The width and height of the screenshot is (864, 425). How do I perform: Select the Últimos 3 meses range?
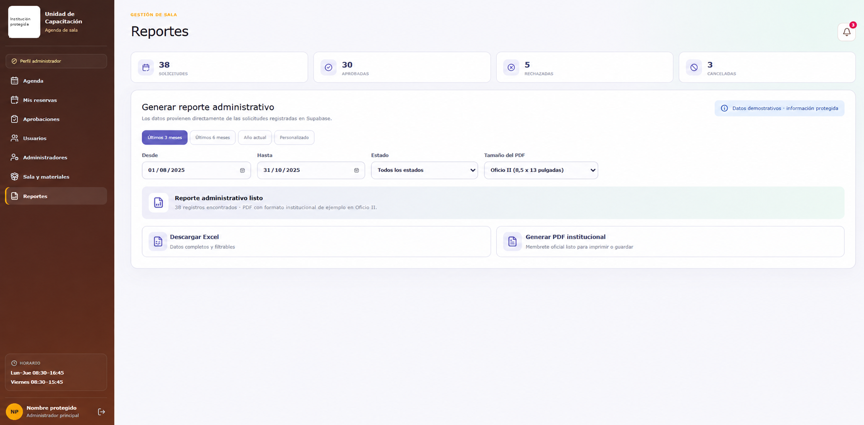pyautogui.click(x=165, y=138)
